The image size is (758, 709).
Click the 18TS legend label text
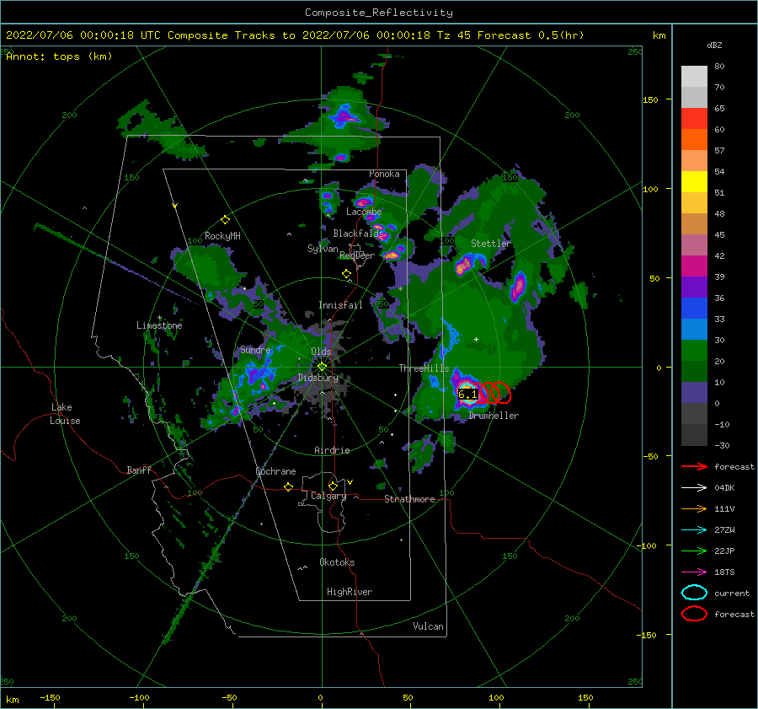click(x=724, y=572)
